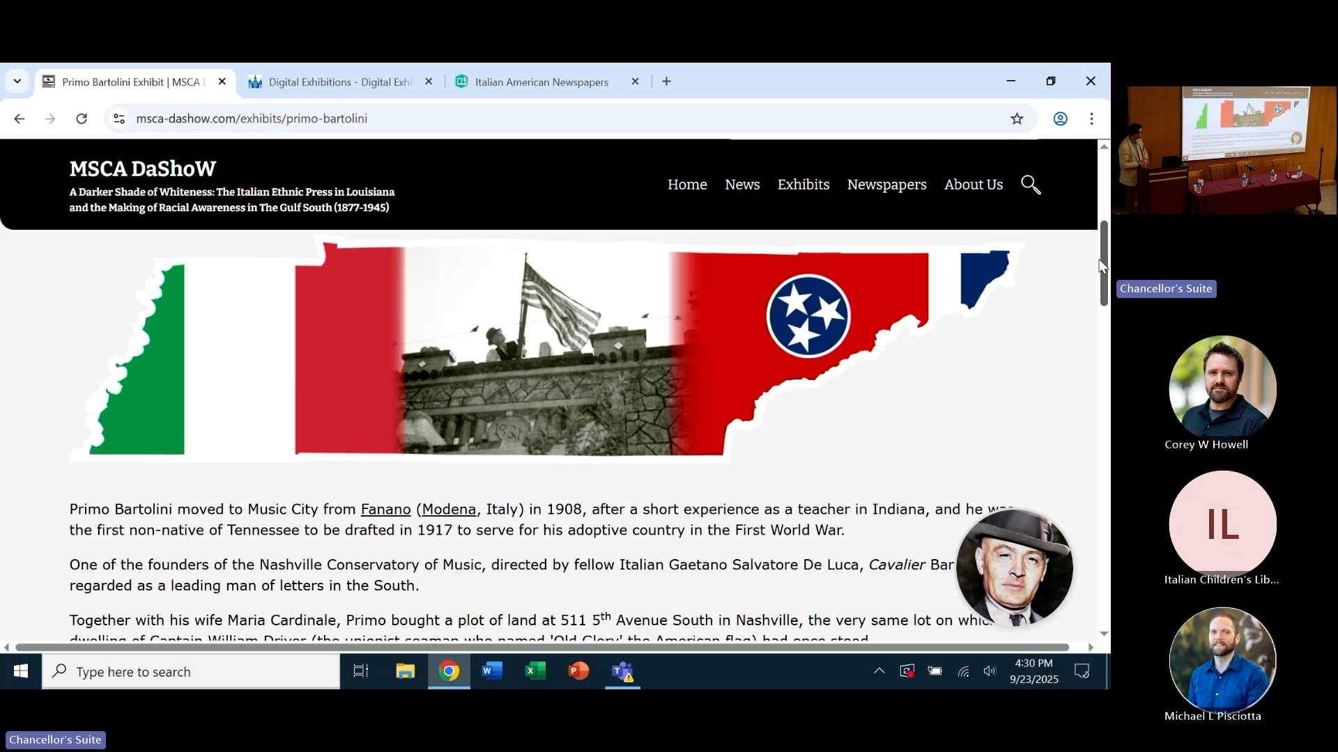Open the volume control in tray

point(990,671)
